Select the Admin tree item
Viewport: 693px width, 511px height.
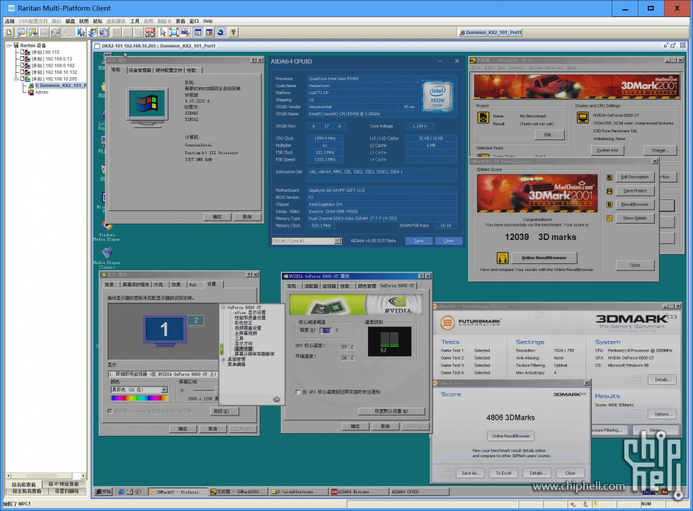42,93
